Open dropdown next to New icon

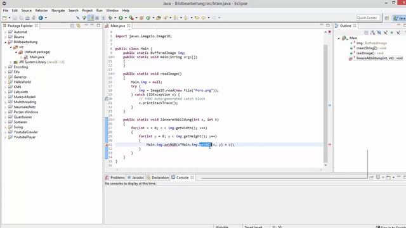[x=10, y=18]
